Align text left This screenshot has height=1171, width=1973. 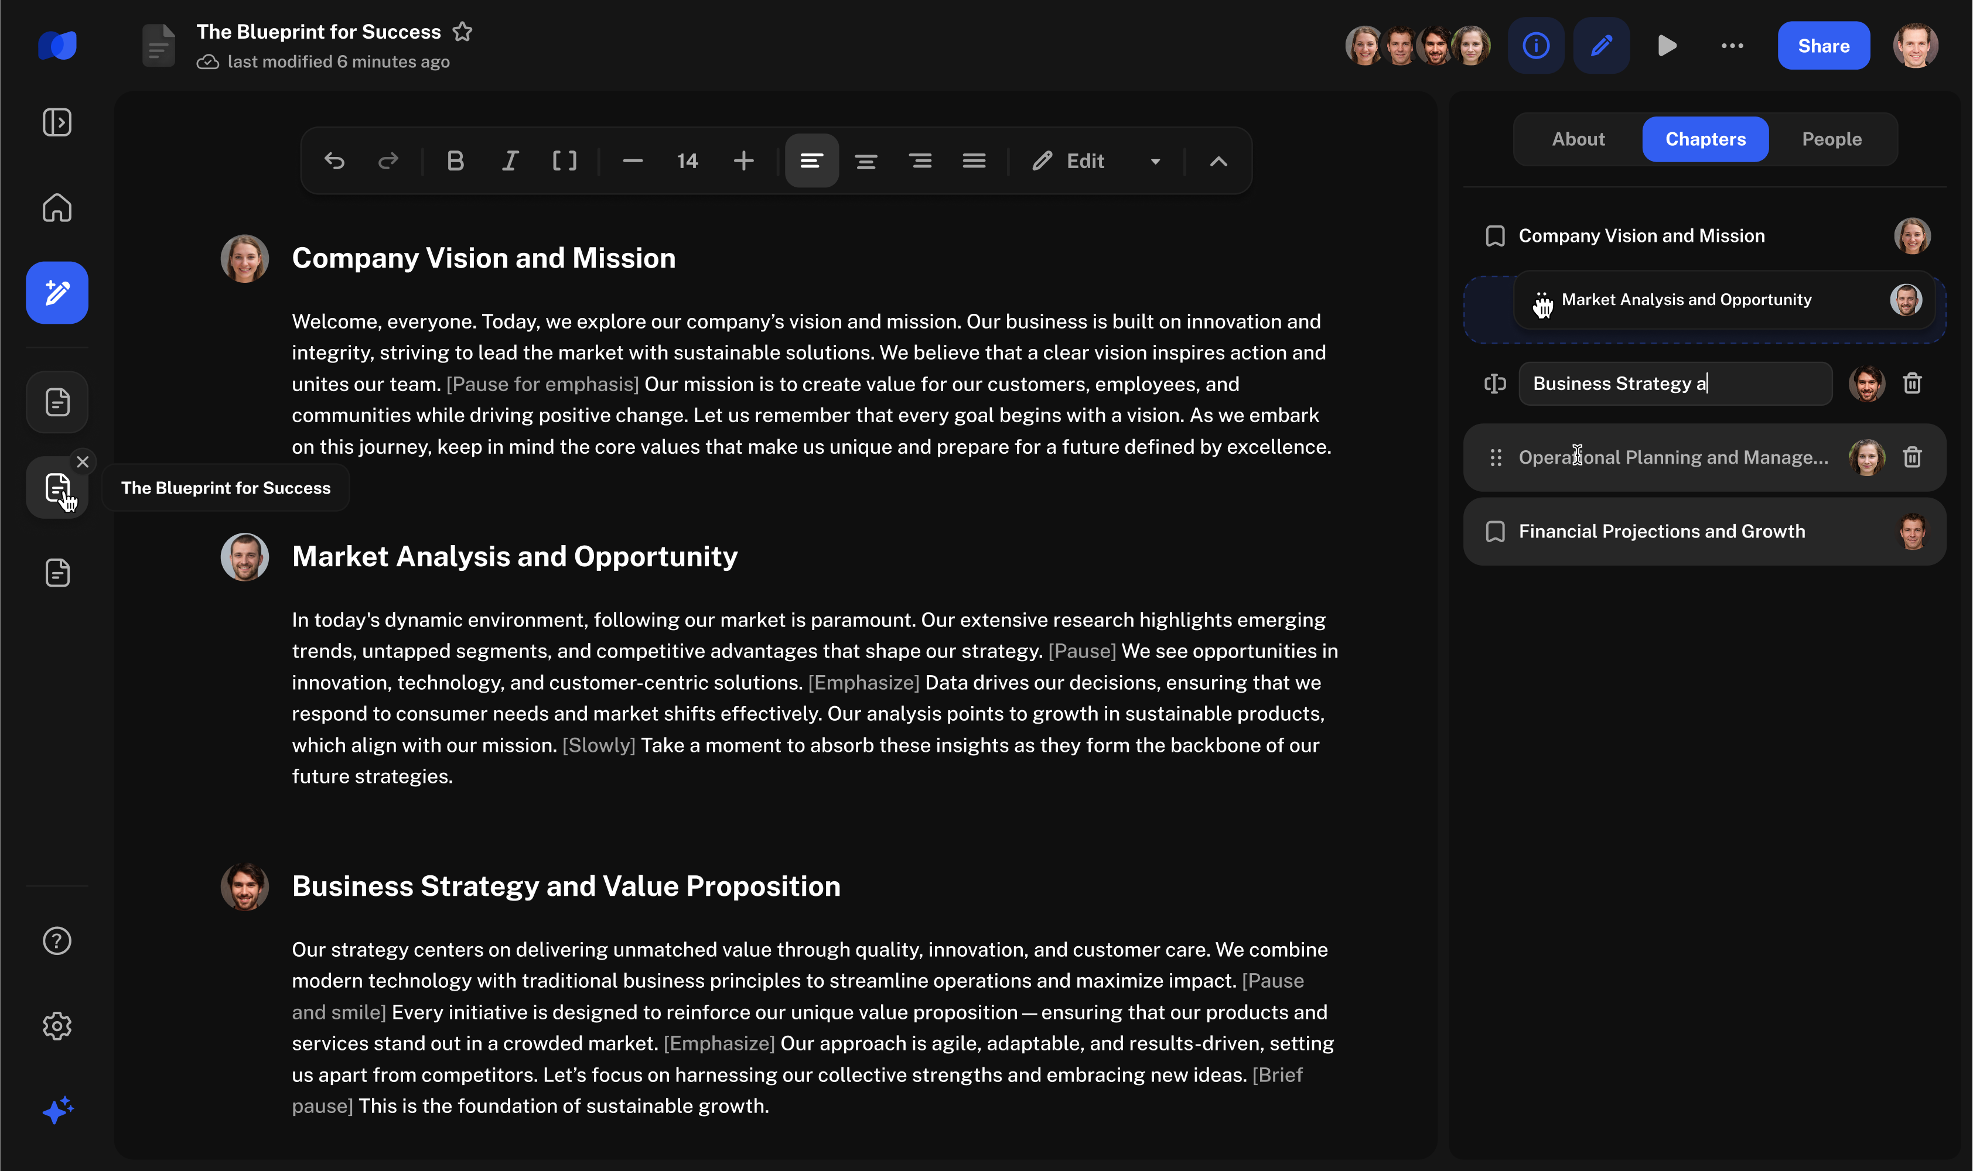point(811,161)
